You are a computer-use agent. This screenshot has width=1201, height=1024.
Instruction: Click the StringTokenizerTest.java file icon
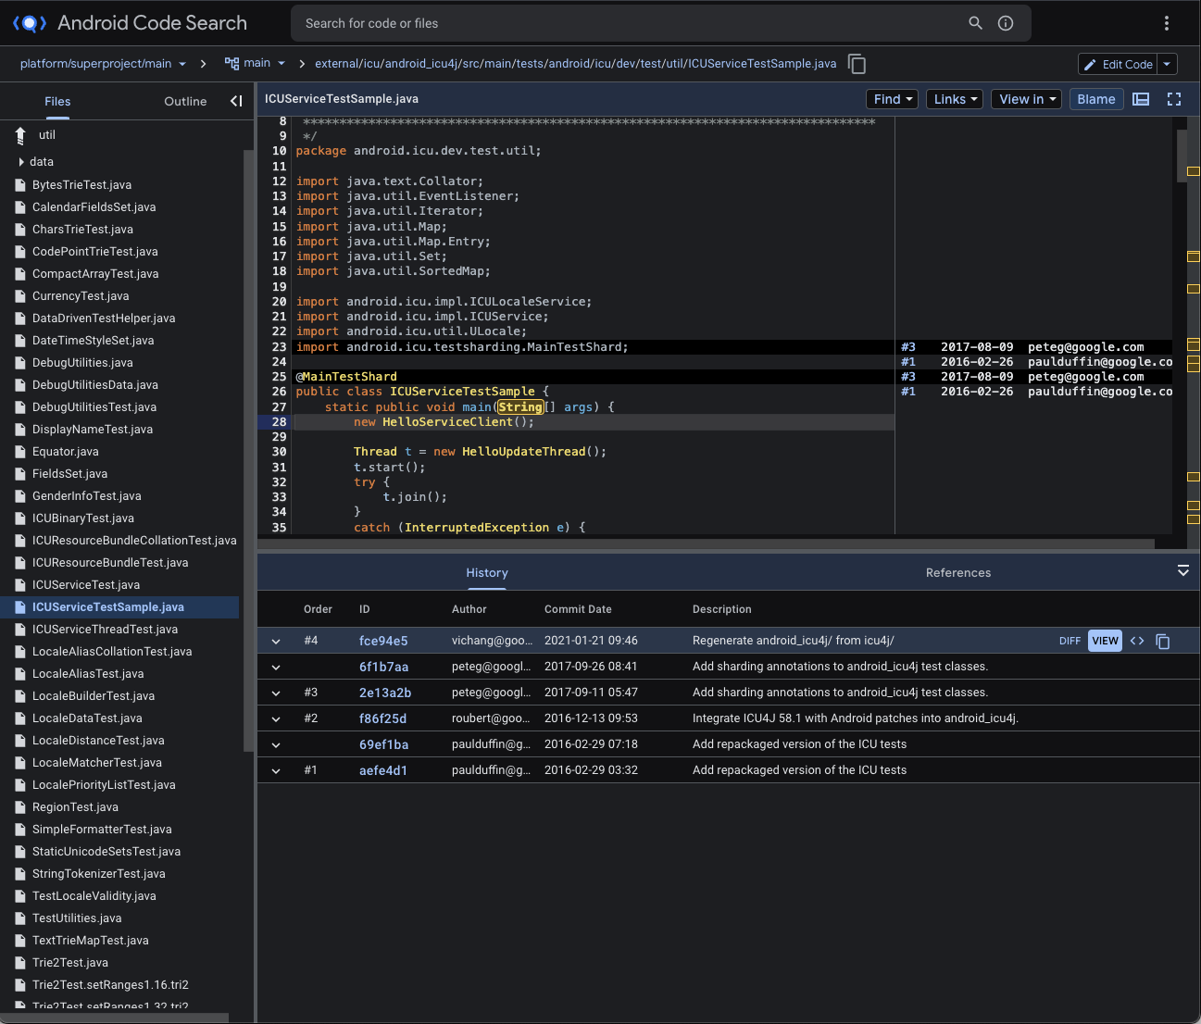pyautogui.click(x=20, y=874)
